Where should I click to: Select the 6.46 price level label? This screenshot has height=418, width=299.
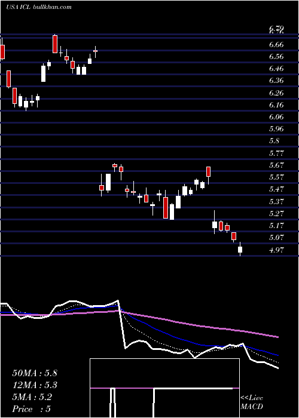tap(276, 69)
